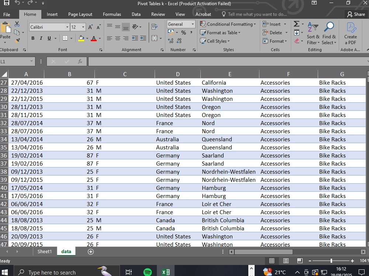Image resolution: width=369 pixels, height=276 pixels.
Task: Switch to the Review tab
Action: pyautogui.click(x=158, y=14)
